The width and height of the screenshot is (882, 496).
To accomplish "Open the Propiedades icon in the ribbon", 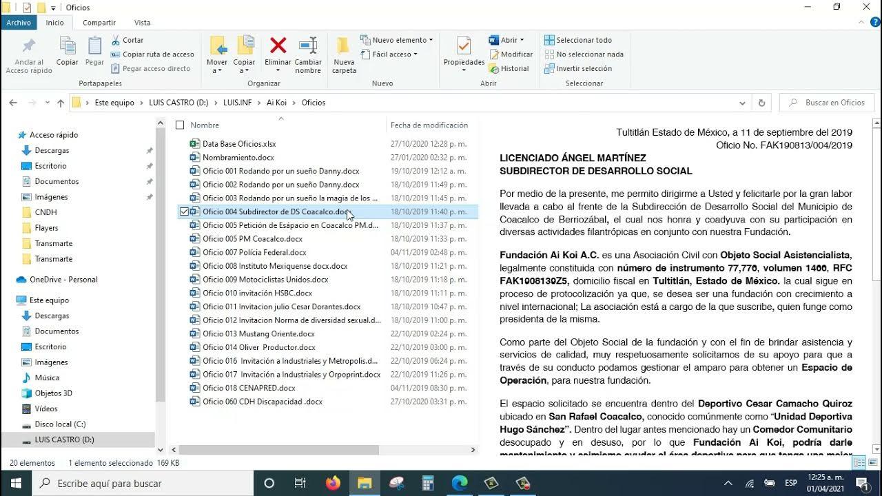I will pyautogui.click(x=464, y=47).
